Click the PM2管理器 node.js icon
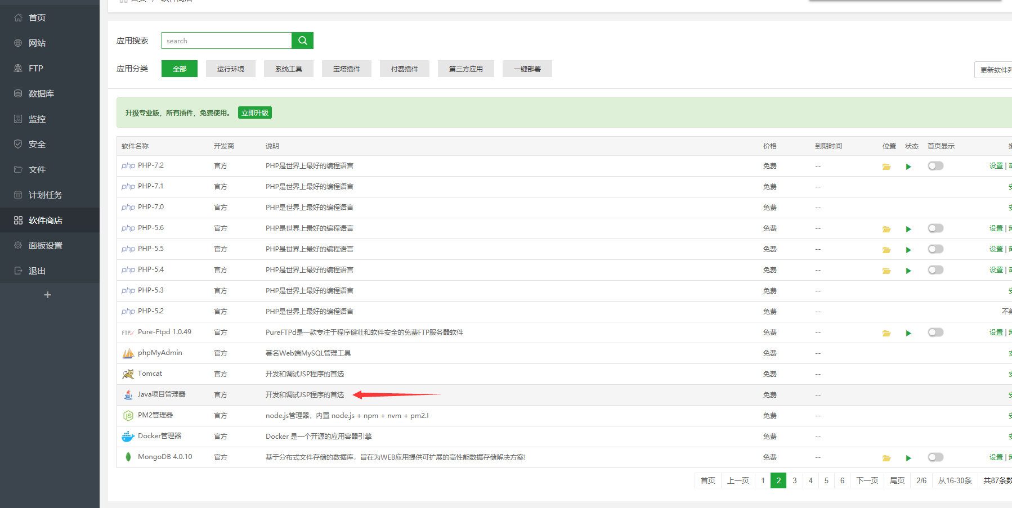This screenshot has width=1012, height=508. (x=128, y=416)
